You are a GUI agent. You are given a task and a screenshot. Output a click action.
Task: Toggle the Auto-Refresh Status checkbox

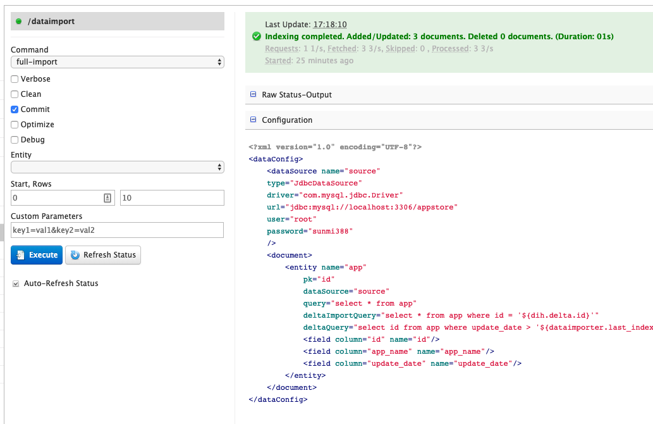(x=16, y=284)
